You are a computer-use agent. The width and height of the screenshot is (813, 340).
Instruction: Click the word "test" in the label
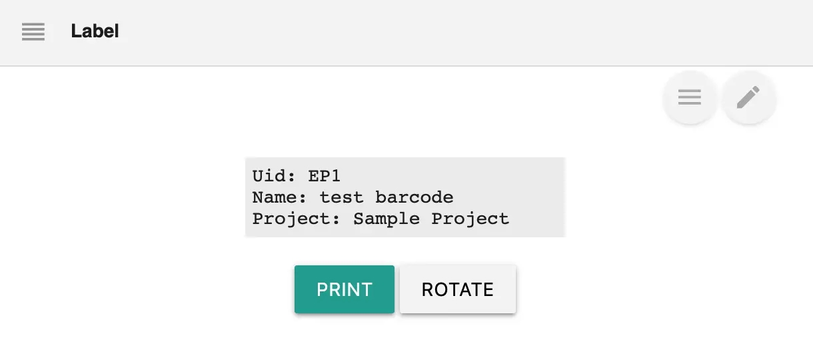click(341, 197)
